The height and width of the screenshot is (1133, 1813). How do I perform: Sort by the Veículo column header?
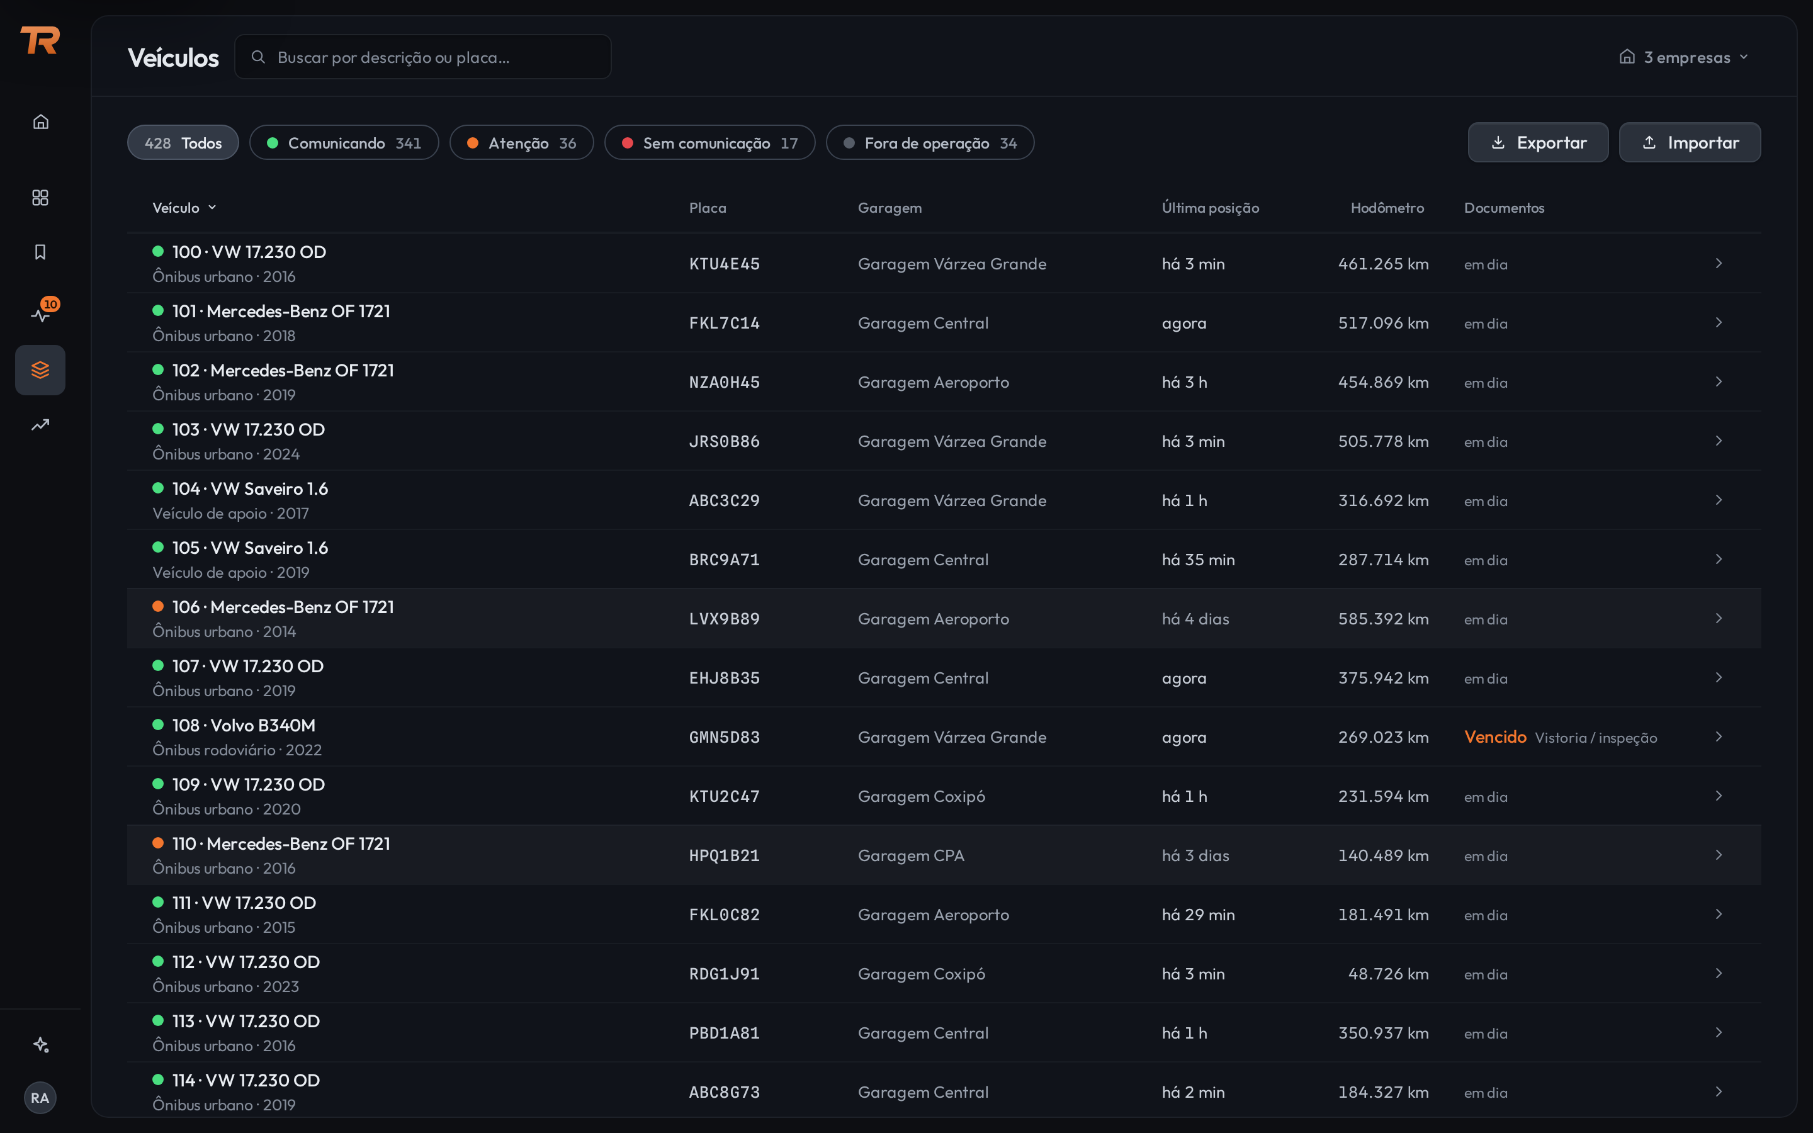click(184, 208)
